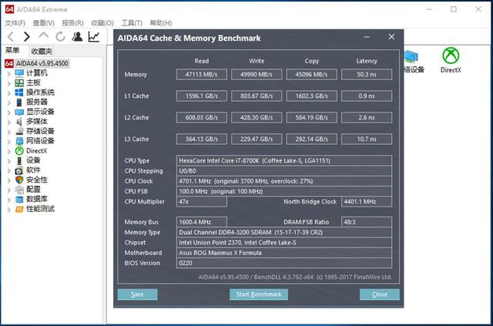Click the 网络设备 icon in right pane
The height and width of the screenshot is (326, 493).
click(x=411, y=56)
